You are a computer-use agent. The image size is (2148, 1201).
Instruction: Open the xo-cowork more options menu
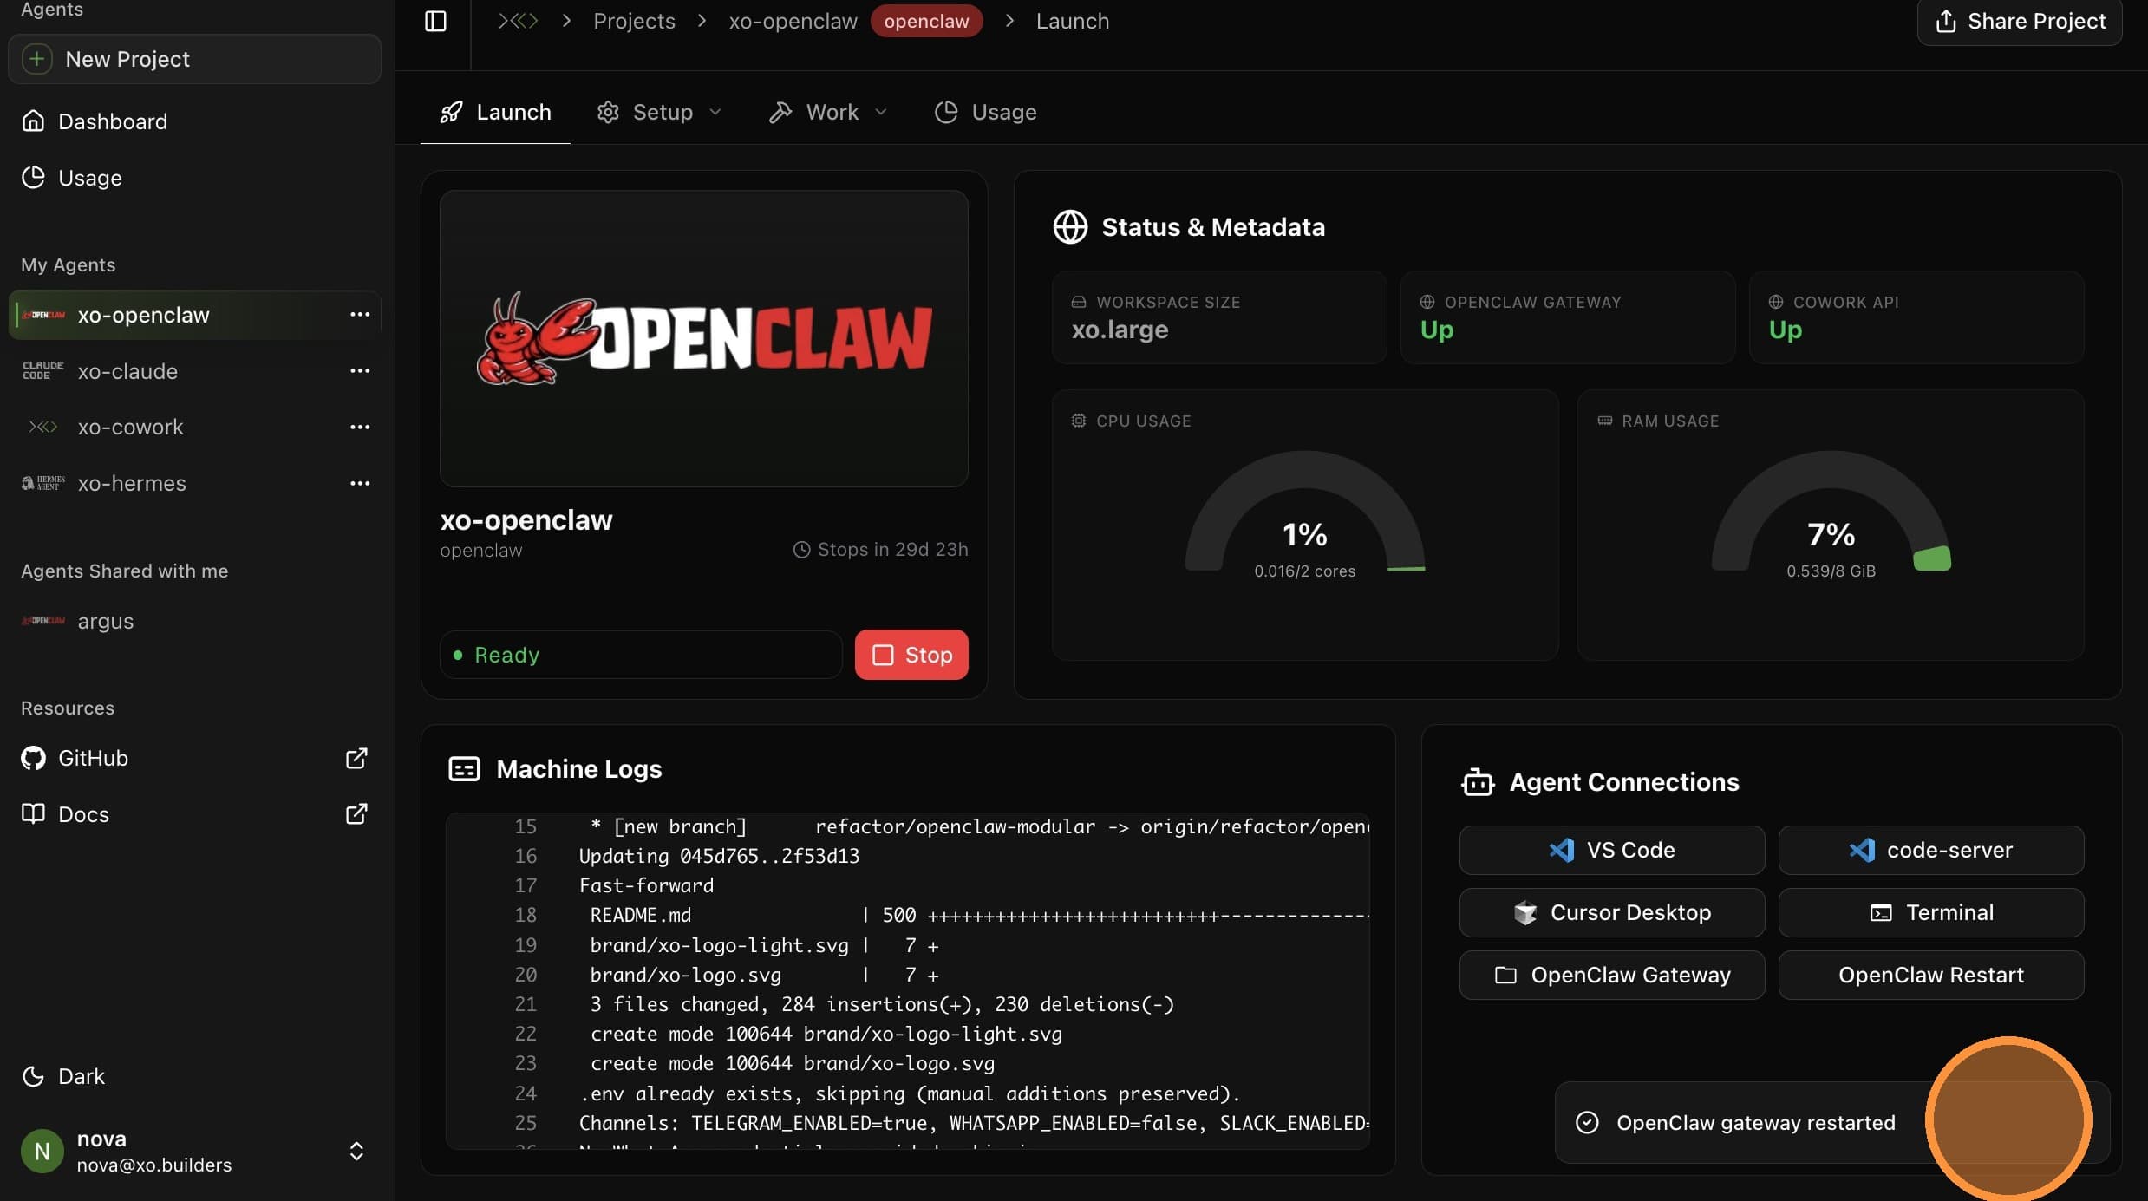tap(360, 427)
